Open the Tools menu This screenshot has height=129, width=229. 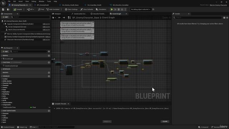49,1
